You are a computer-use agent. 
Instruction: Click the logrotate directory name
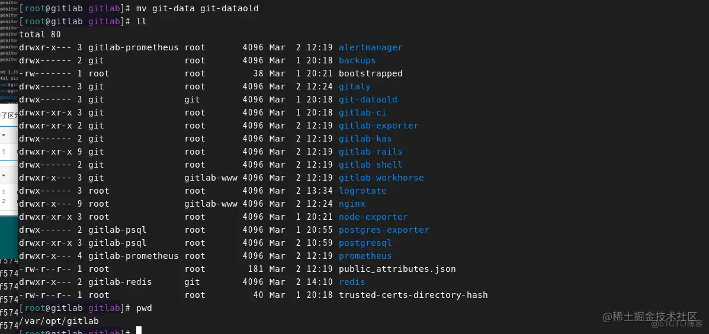point(362,191)
